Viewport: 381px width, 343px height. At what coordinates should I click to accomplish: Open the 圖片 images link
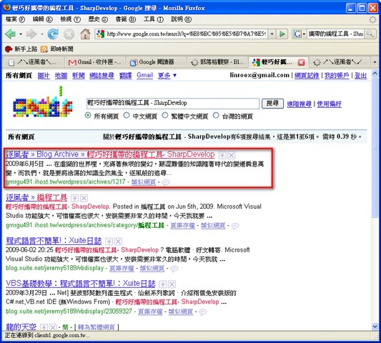pos(44,76)
